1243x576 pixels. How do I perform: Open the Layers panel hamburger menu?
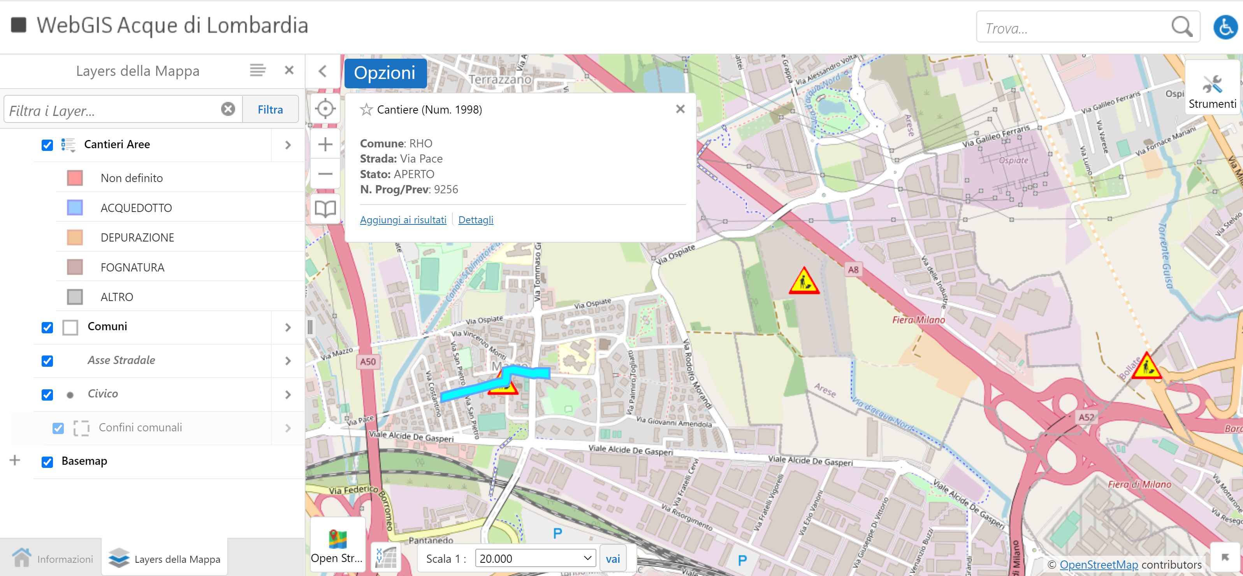tap(258, 70)
